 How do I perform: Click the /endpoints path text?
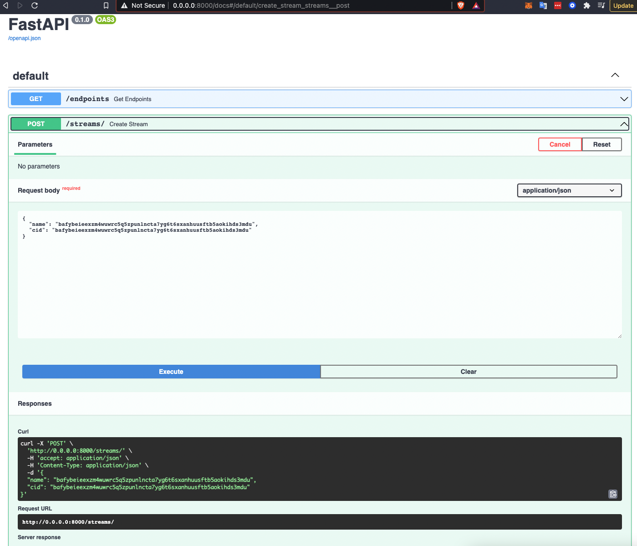tap(87, 99)
